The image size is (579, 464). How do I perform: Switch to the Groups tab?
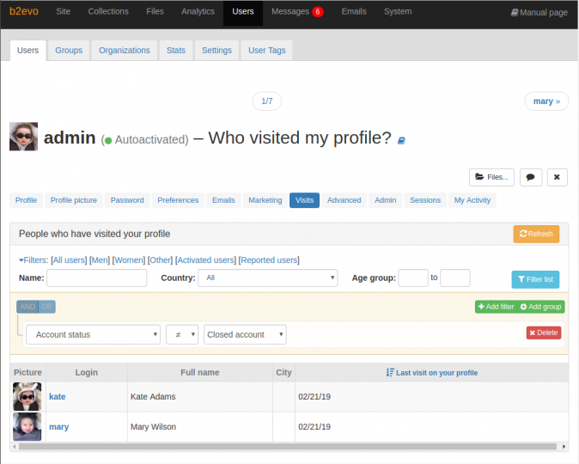coord(69,50)
